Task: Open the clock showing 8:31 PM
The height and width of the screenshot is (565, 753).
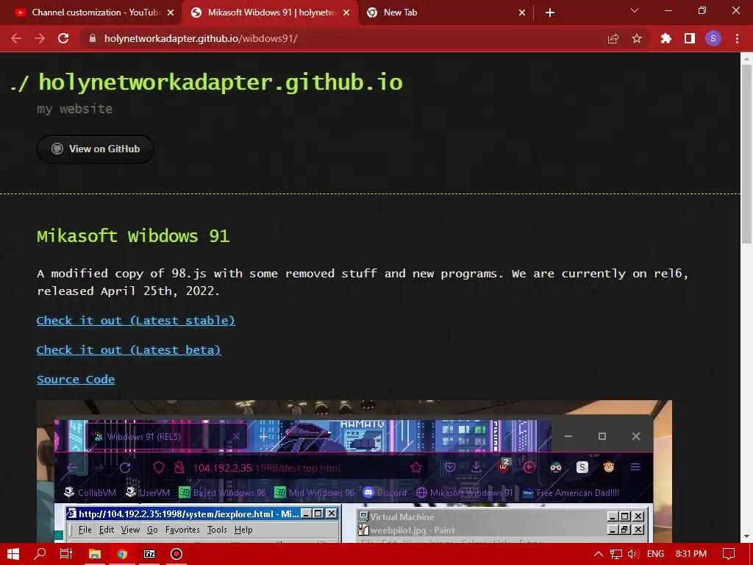Action: pos(691,554)
